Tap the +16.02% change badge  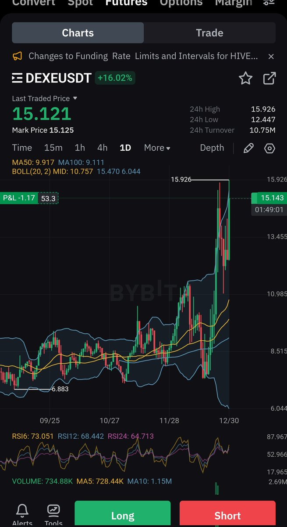[115, 78]
